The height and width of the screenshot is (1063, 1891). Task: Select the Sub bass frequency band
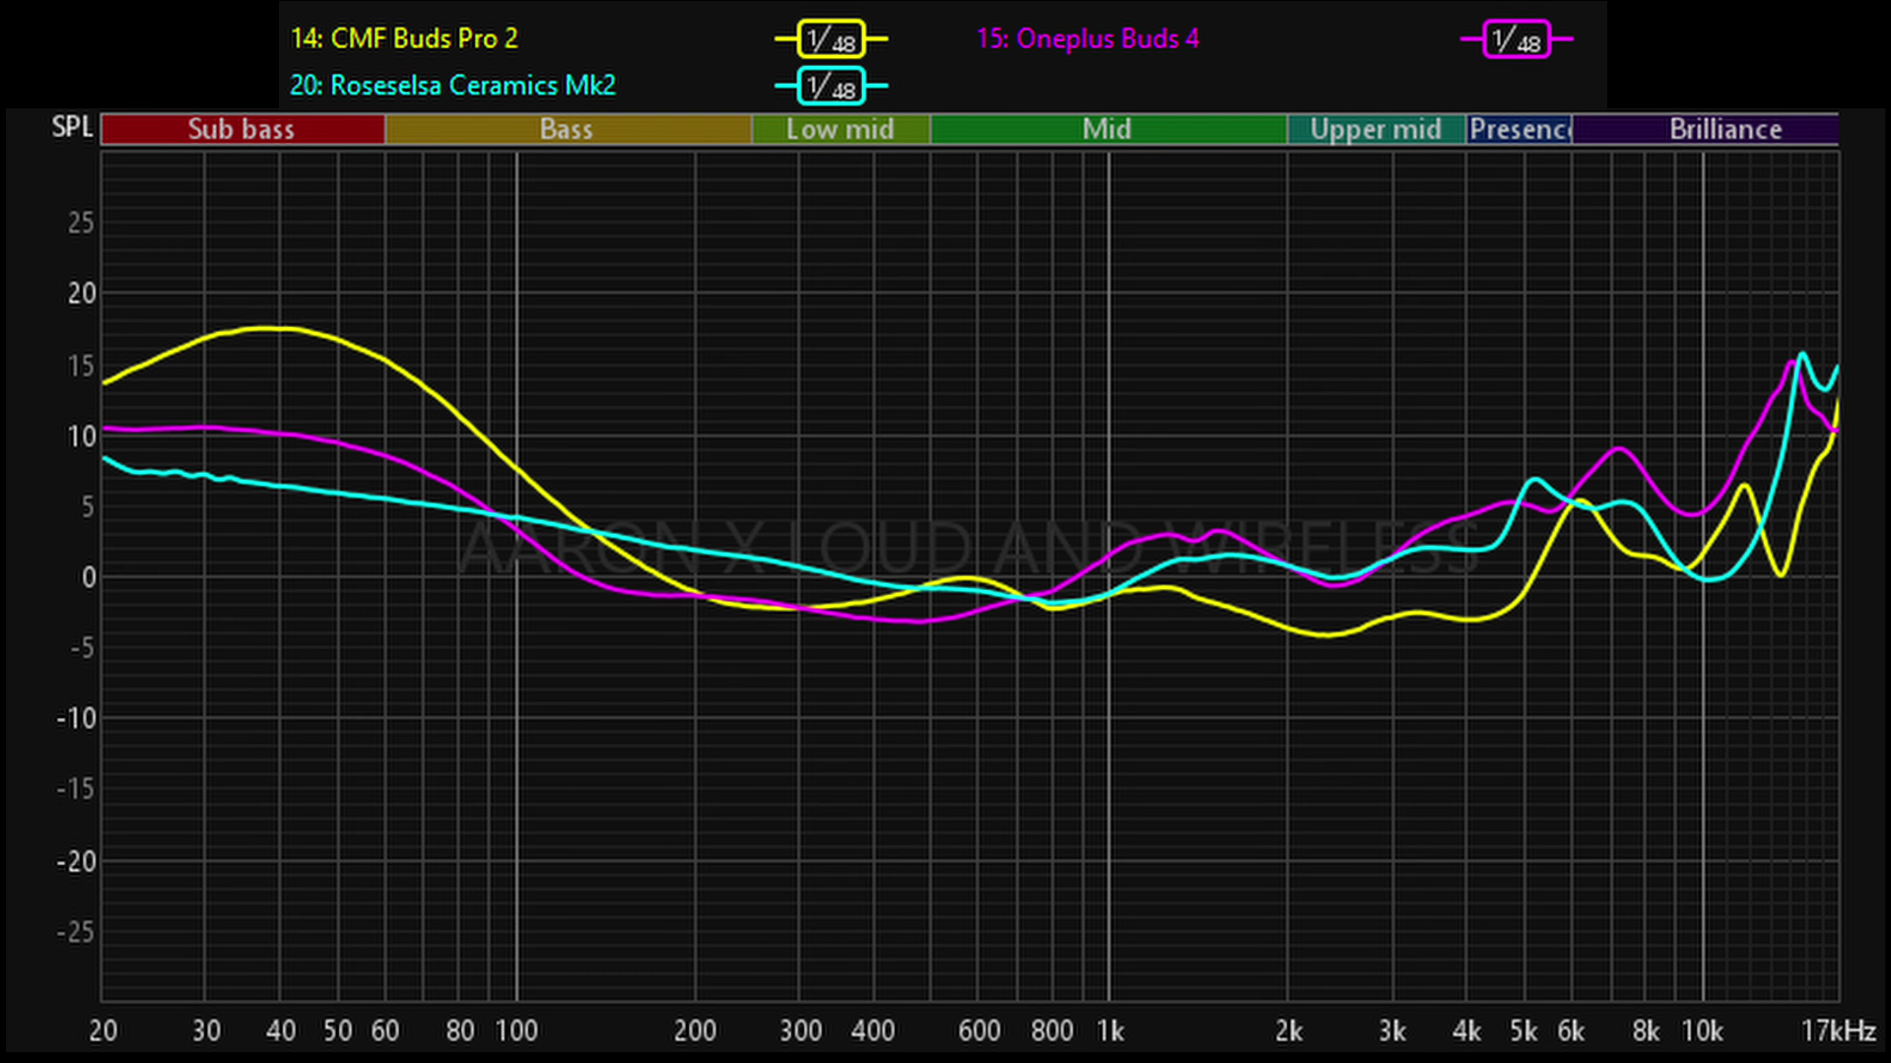[242, 129]
